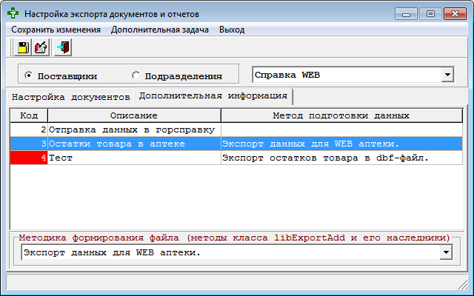Click the Код column header

(29, 115)
